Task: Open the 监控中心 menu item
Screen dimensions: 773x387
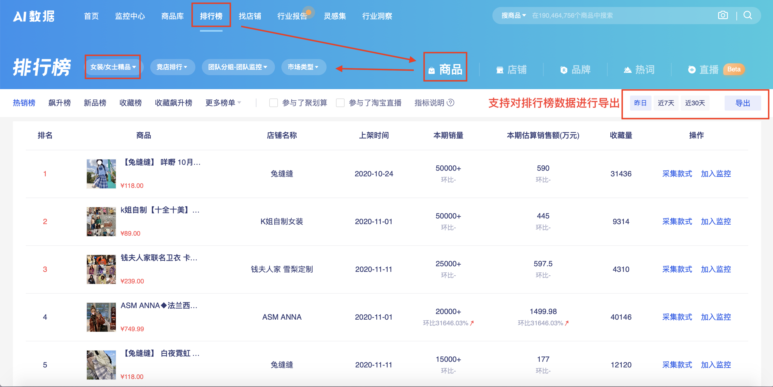Action: (130, 16)
